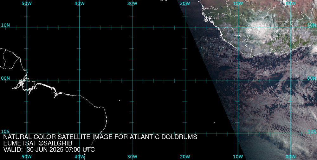Click the 'EUMETSAT ©SAILGRIB' credit line
Image resolution: width=317 pixels, height=160 pixels.
[38, 143]
